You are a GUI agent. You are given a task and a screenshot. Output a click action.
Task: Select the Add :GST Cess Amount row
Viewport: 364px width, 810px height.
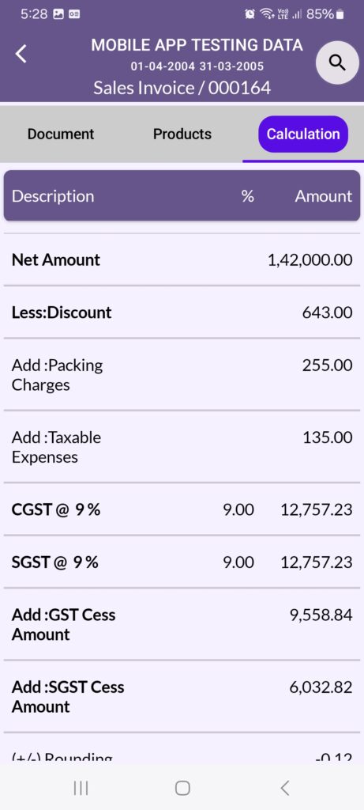coord(182,625)
